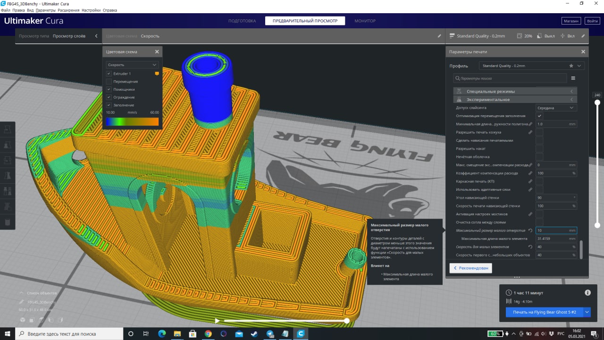This screenshot has height=340, width=604.
Task: Select the Move tool in left toolbar
Action: (x=7, y=129)
